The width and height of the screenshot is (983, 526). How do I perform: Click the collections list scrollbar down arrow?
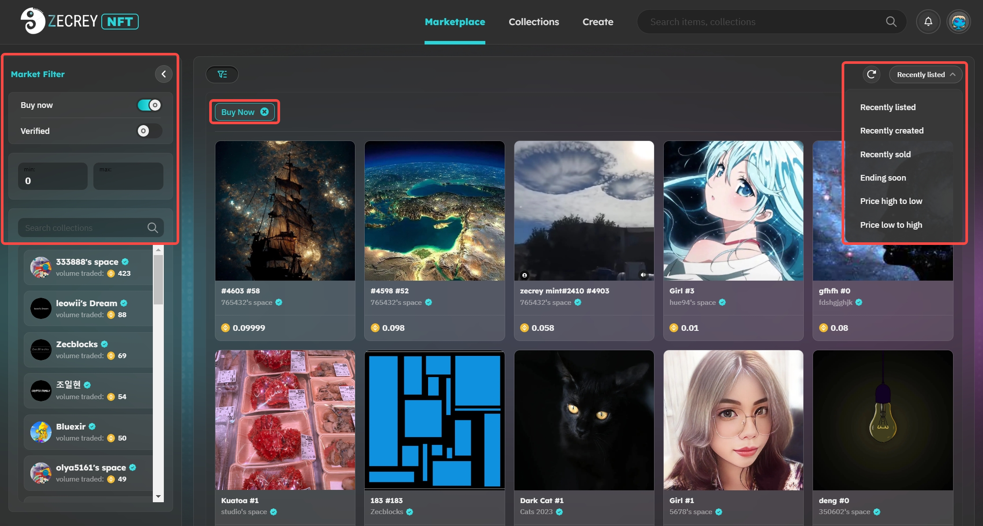pyautogui.click(x=158, y=496)
